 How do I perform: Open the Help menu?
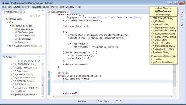[78, 7]
